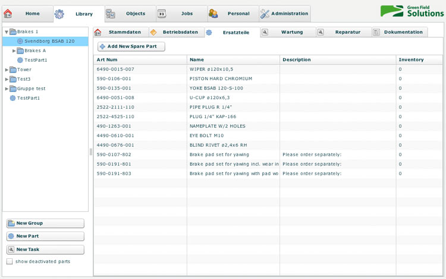This screenshot has width=446, height=279.
Task: Click the Home house icon
Action: pos(8,13)
